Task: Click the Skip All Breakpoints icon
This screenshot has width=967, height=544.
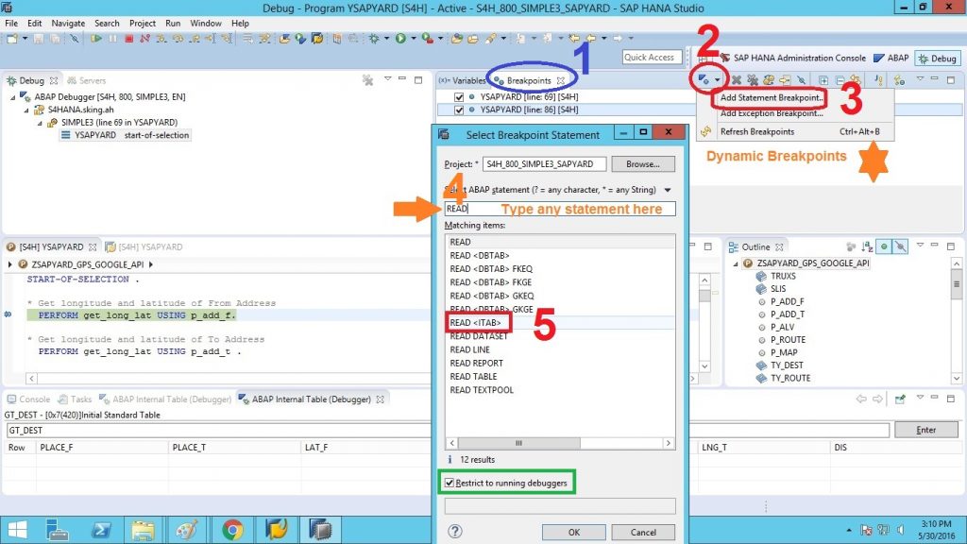Action: click(x=801, y=80)
